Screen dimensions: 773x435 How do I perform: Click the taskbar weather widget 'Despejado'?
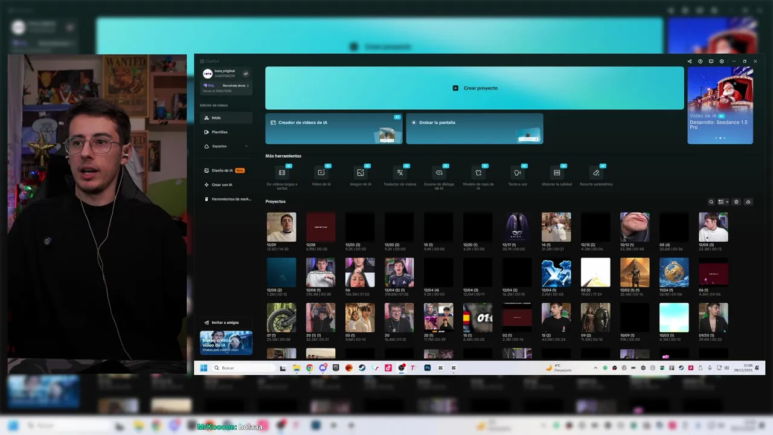[559, 368]
